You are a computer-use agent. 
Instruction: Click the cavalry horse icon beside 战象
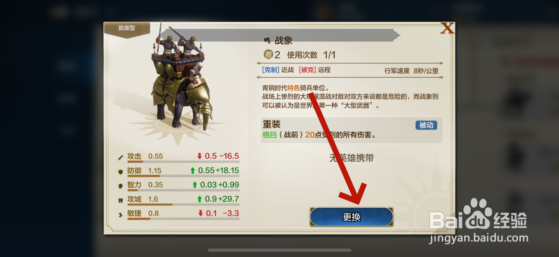pyautogui.click(x=267, y=41)
